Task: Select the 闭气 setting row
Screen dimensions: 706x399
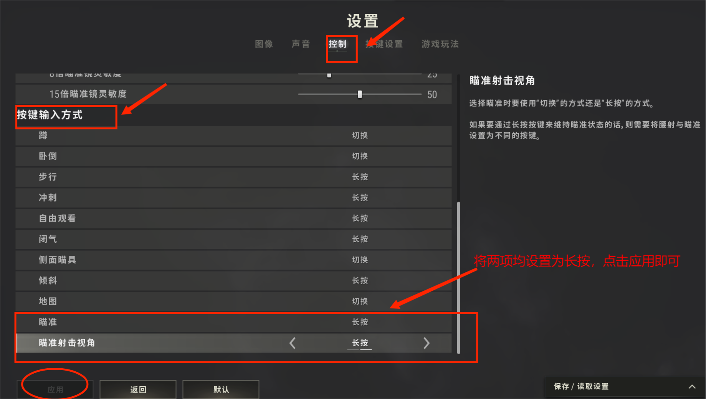Action: coord(233,239)
